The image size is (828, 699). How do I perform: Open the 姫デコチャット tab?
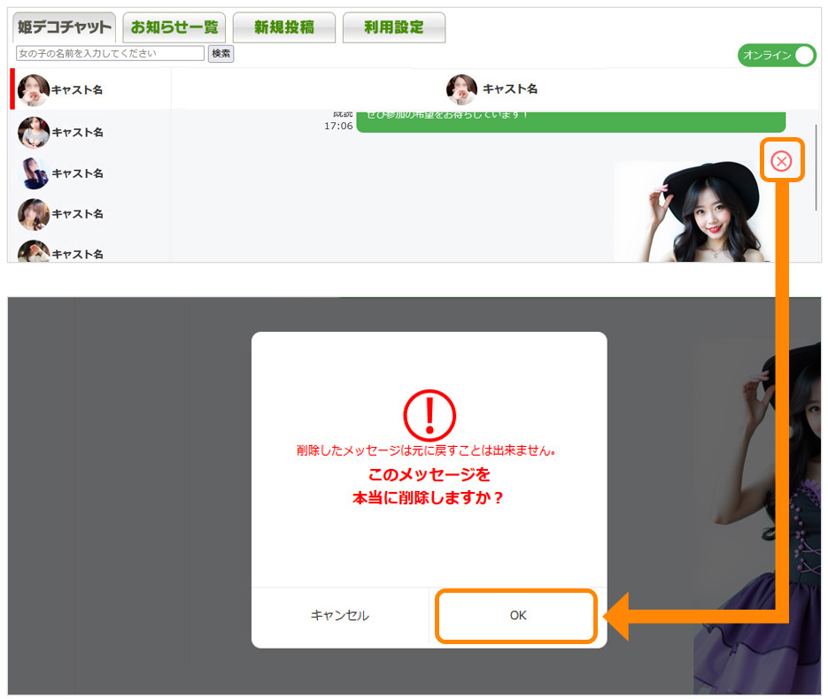[x=65, y=27]
